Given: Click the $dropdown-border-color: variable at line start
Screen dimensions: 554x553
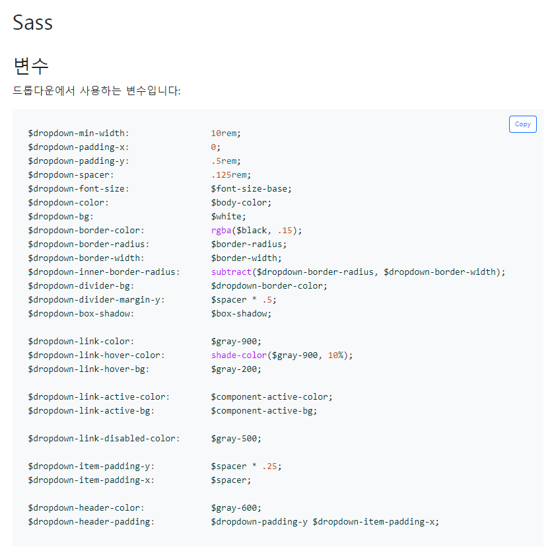Looking at the screenshot, I should tap(86, 231).
